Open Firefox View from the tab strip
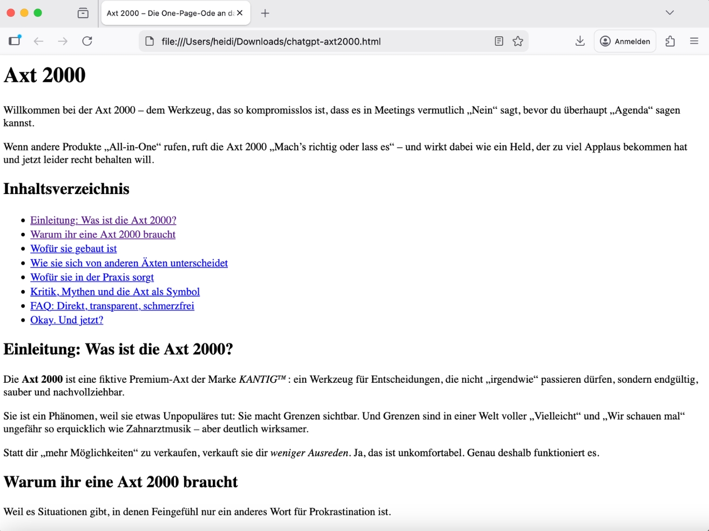Viewport: 709px width, 531px height. pos(83,12)
